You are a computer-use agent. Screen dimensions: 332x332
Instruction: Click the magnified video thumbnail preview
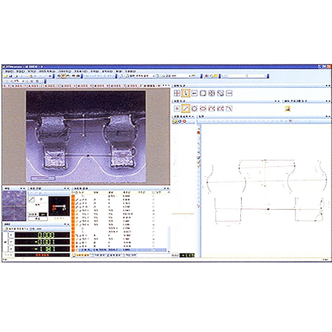tap(14, 206)
